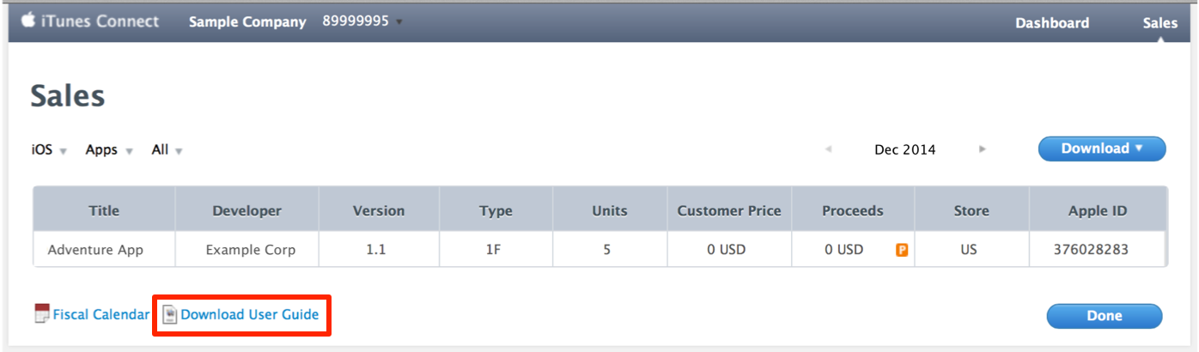Click the Proceeds column header

pyautogui.click(x=852, y=210)
